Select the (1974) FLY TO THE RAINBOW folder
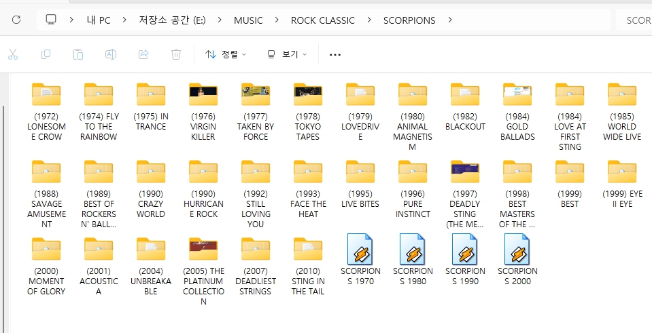Viewport: 652px width, 333px height. pyautogui.click(x=99, y=111)
